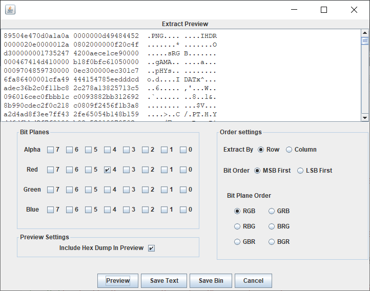Image resolution: width=370 pixels, height=291 pixels.
Task: Uncheck Red bit plane 4
Action: pyautogui.click(x=108, y=170)
